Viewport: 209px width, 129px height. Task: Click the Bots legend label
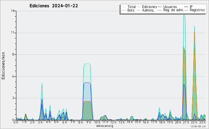(131, 10)
